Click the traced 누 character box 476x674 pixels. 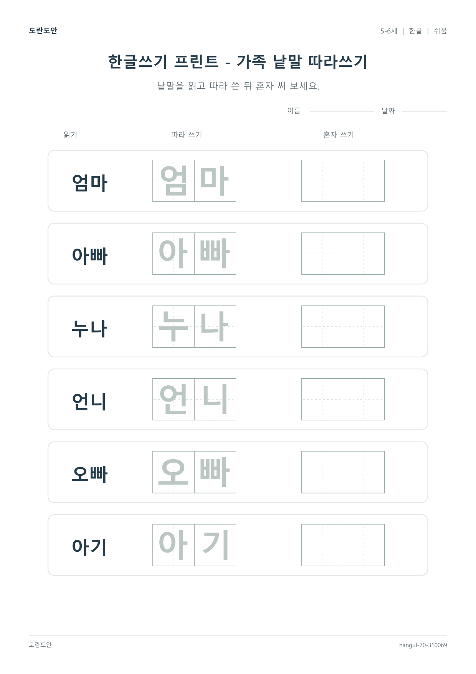(174, 327)
